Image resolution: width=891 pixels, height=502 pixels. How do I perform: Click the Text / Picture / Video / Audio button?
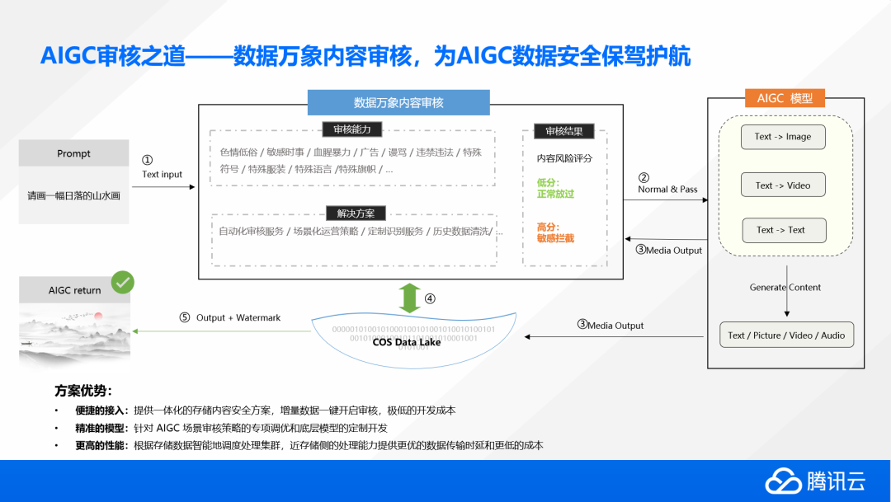click(786, 335)
